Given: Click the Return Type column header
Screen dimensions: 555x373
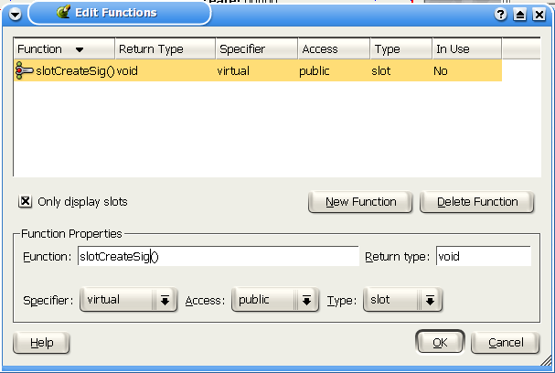Looking at the screenshot, I should coord(165,48).
